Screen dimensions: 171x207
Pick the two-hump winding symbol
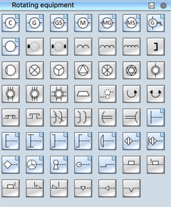83,47
